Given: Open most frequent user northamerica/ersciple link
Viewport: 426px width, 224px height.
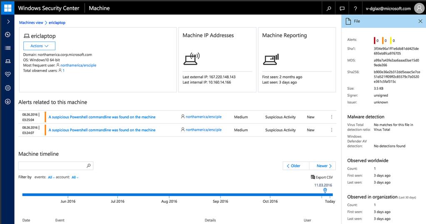Looking at the screenshot, I should 78,65.
